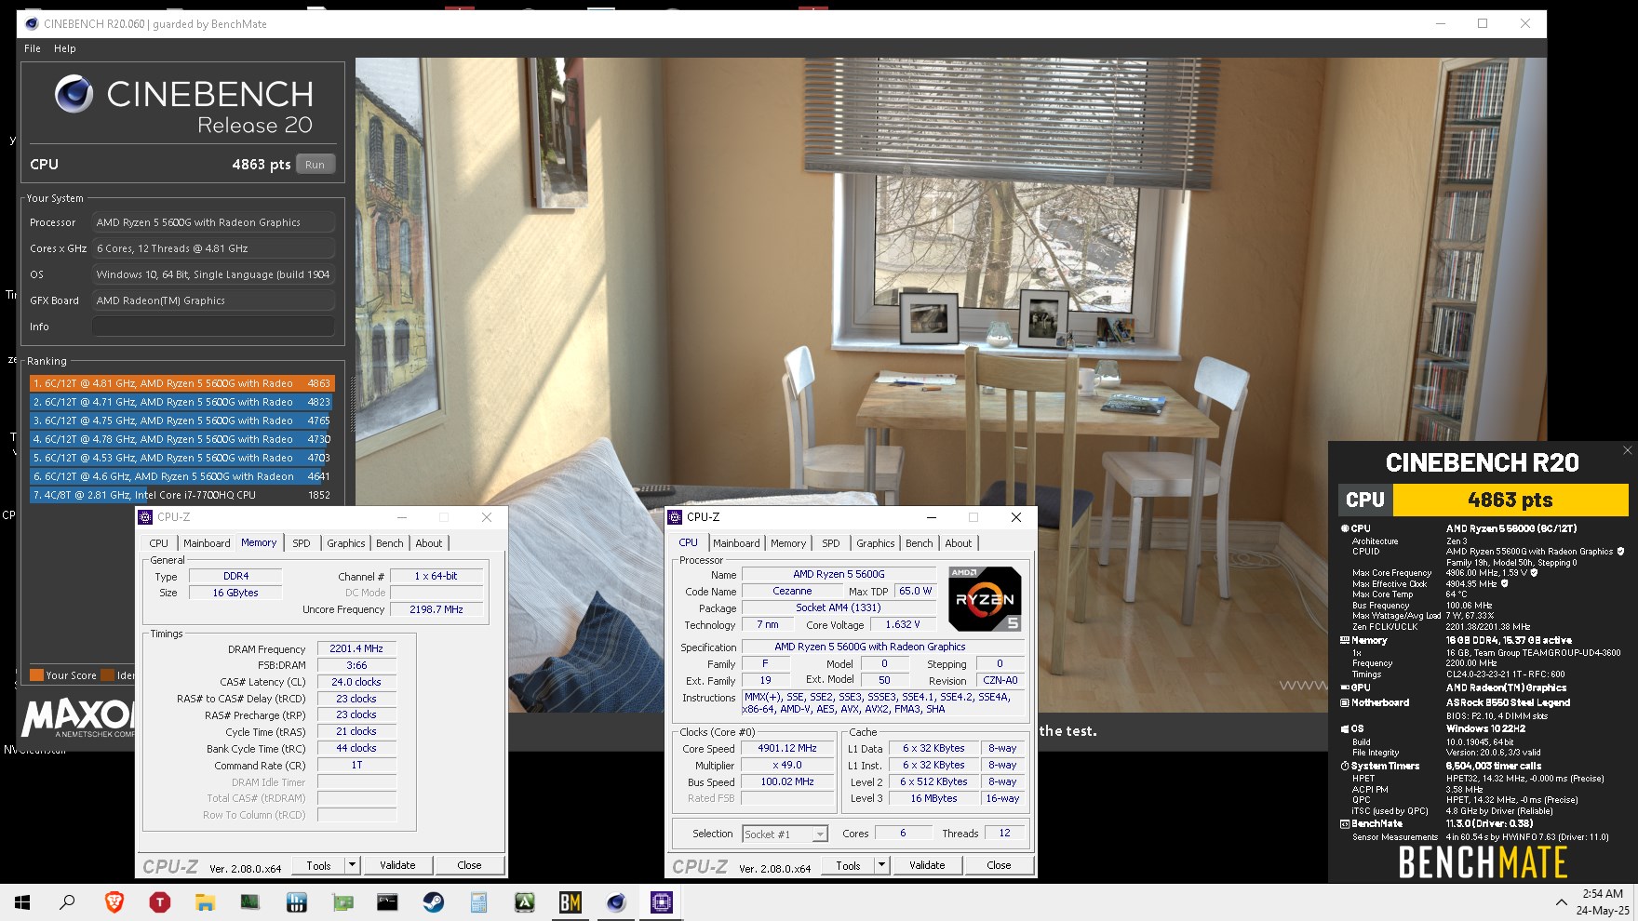Click the System Timers stopwatch icon
The width and height of the screenshot is (1638, 921).
[1344, 766]
